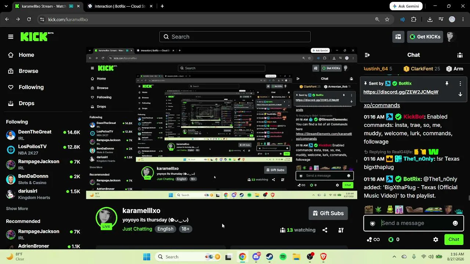Click the English language tag
The width and height of the screenshot is (470, 264).
[x=165, y=229]
